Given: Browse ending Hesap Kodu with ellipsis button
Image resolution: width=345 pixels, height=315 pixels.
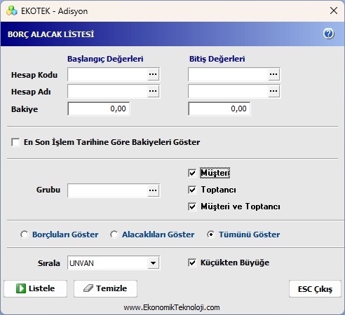Looking at the screenshot, I should coord(273,74).
